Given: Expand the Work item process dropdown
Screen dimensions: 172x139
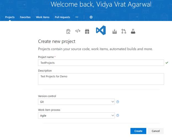Looking at the screenshot, I should (x=76, y=116).
